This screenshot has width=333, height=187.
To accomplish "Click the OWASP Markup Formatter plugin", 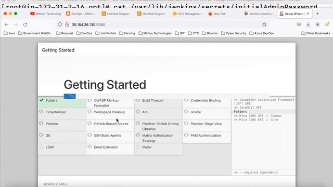I will [110, 103].
